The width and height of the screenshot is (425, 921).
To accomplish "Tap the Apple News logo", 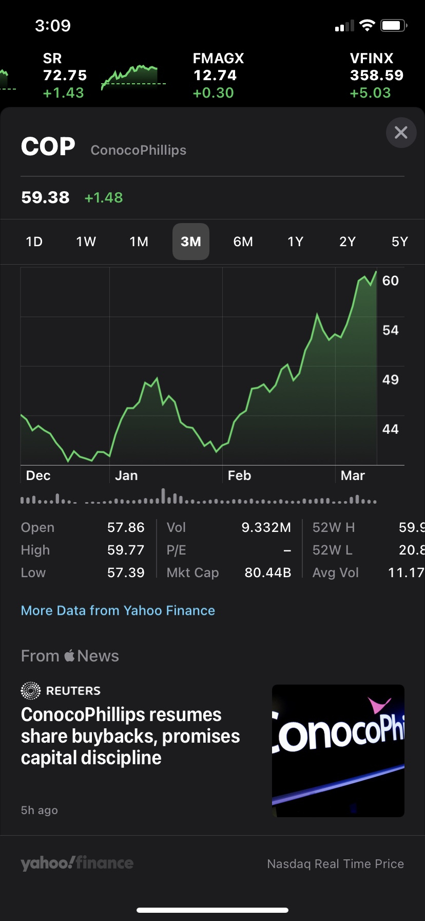I will [x=70, y=655].
